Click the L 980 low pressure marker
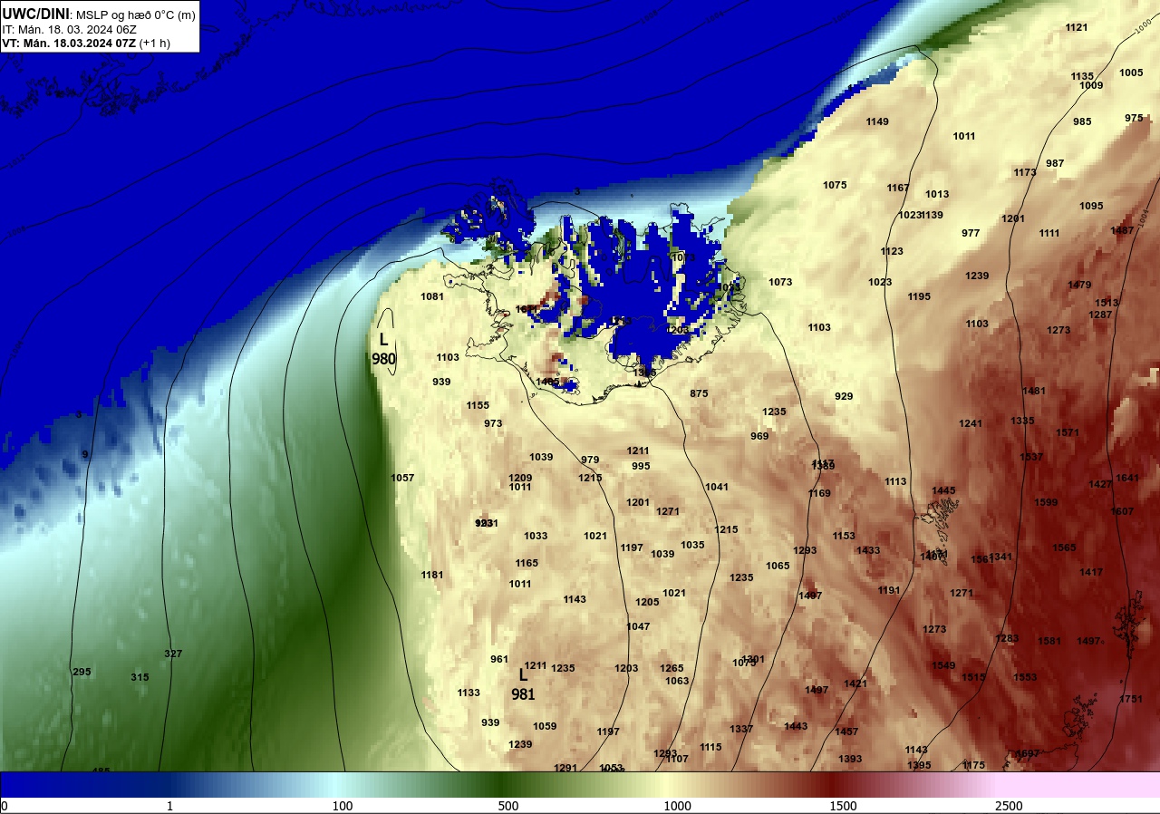This screenshot has width=1160, height=814. (383, 349)
